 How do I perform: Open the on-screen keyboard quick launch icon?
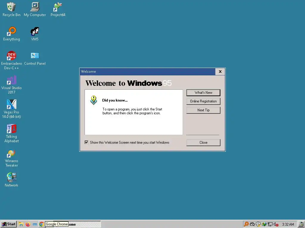pyautogui.click(x=35, y=224)
